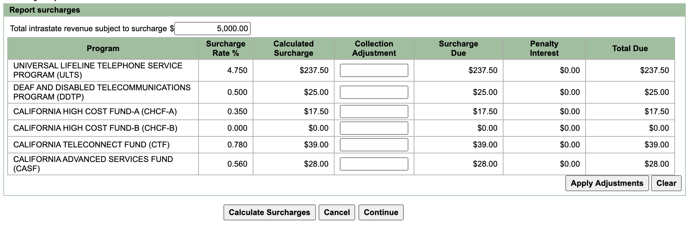Click the Penalty Interest column header
This screenshot has height=231, width=699.
coord(544,48)
